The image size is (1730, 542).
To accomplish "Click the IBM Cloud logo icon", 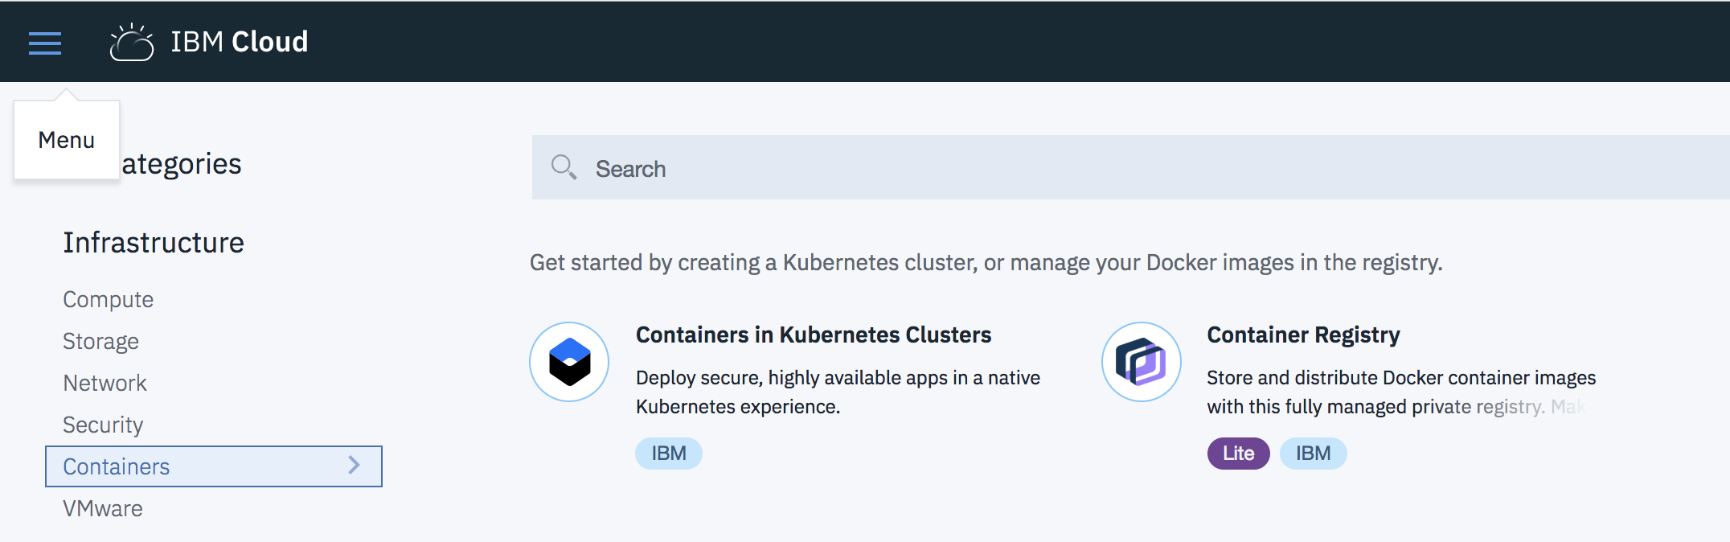I will [131, 43].
